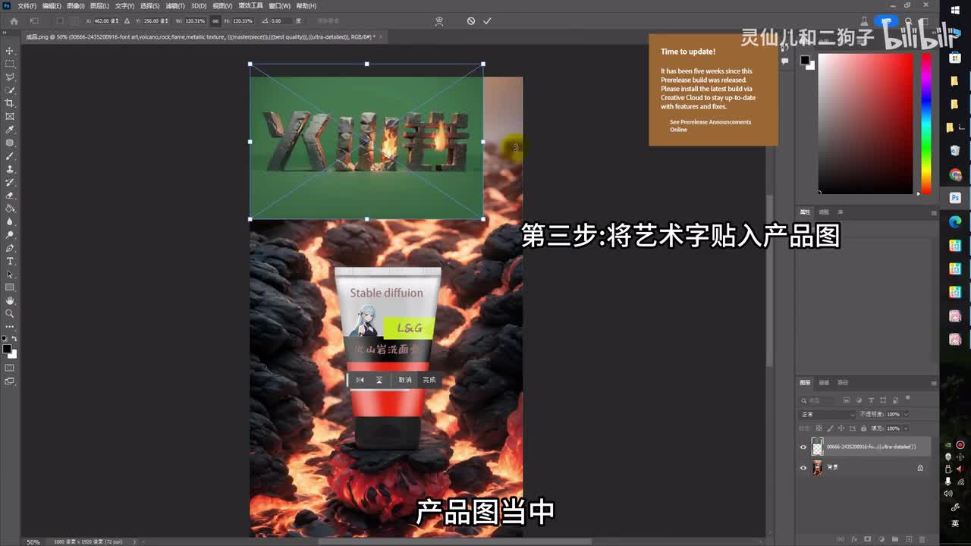Image resolution: width=971 pixels, height=546 pixels.
Task: Click 完成 in the floating transform bar
Action: pos(429,380)
